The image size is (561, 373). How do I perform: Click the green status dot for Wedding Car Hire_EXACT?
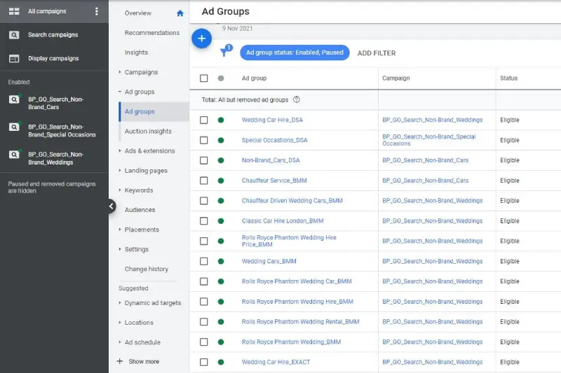[221, 362]
